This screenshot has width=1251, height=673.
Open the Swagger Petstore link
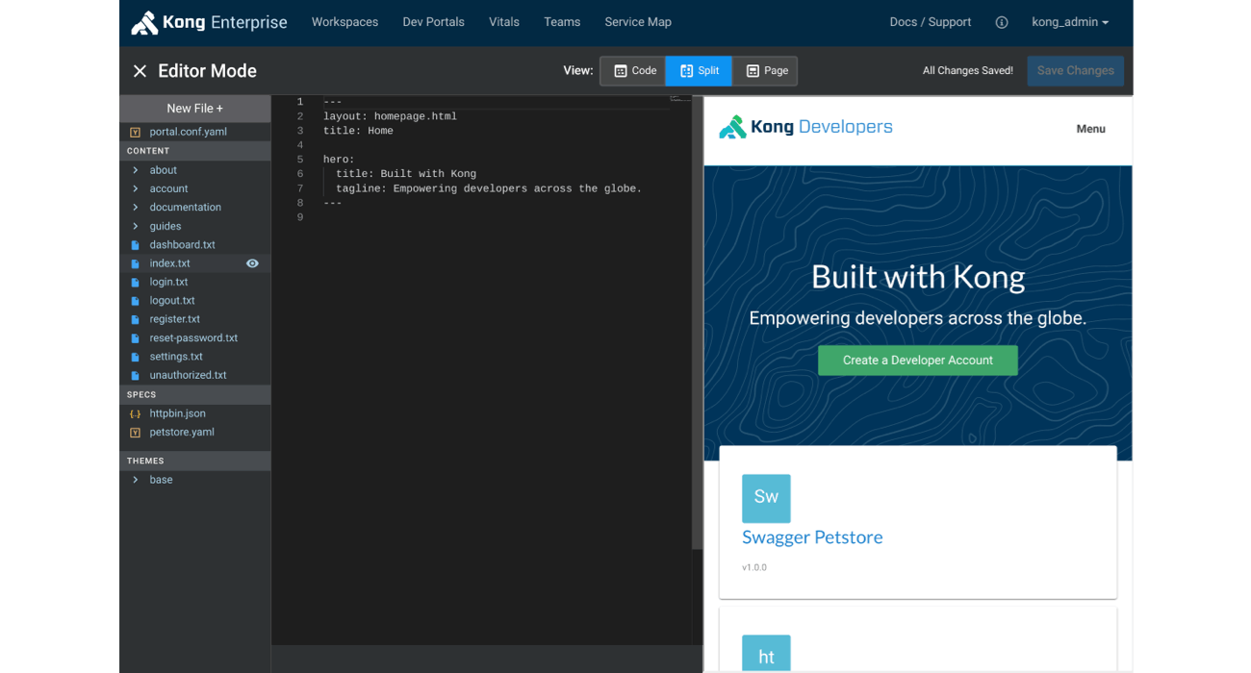pyautogui.click(x=812, y=536)
